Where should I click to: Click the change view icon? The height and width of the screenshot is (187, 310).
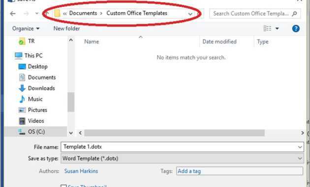(267, 29)
